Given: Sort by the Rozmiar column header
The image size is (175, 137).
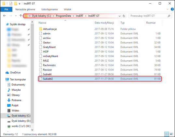Looking at the screenshot, I should 151,23.
